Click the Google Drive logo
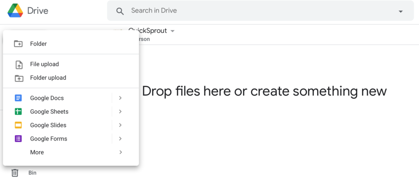The height and width of the screenshot is (181, 419). pos(15,10)
